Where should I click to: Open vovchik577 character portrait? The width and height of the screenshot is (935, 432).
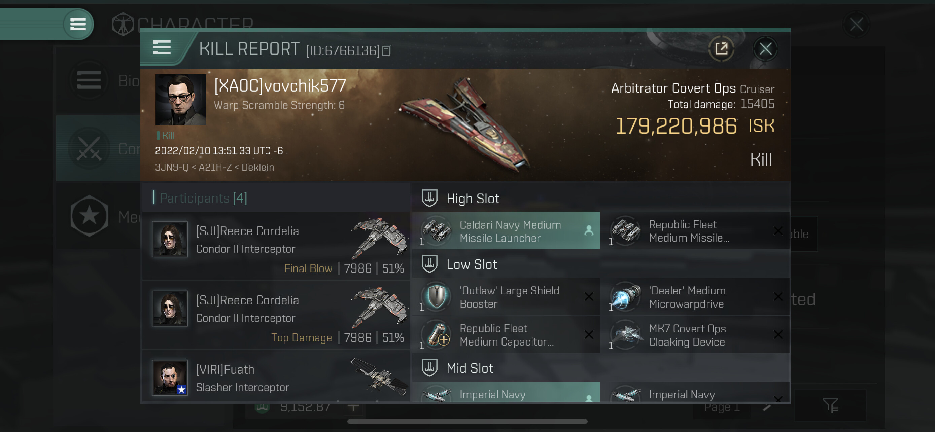coord(181,100)
